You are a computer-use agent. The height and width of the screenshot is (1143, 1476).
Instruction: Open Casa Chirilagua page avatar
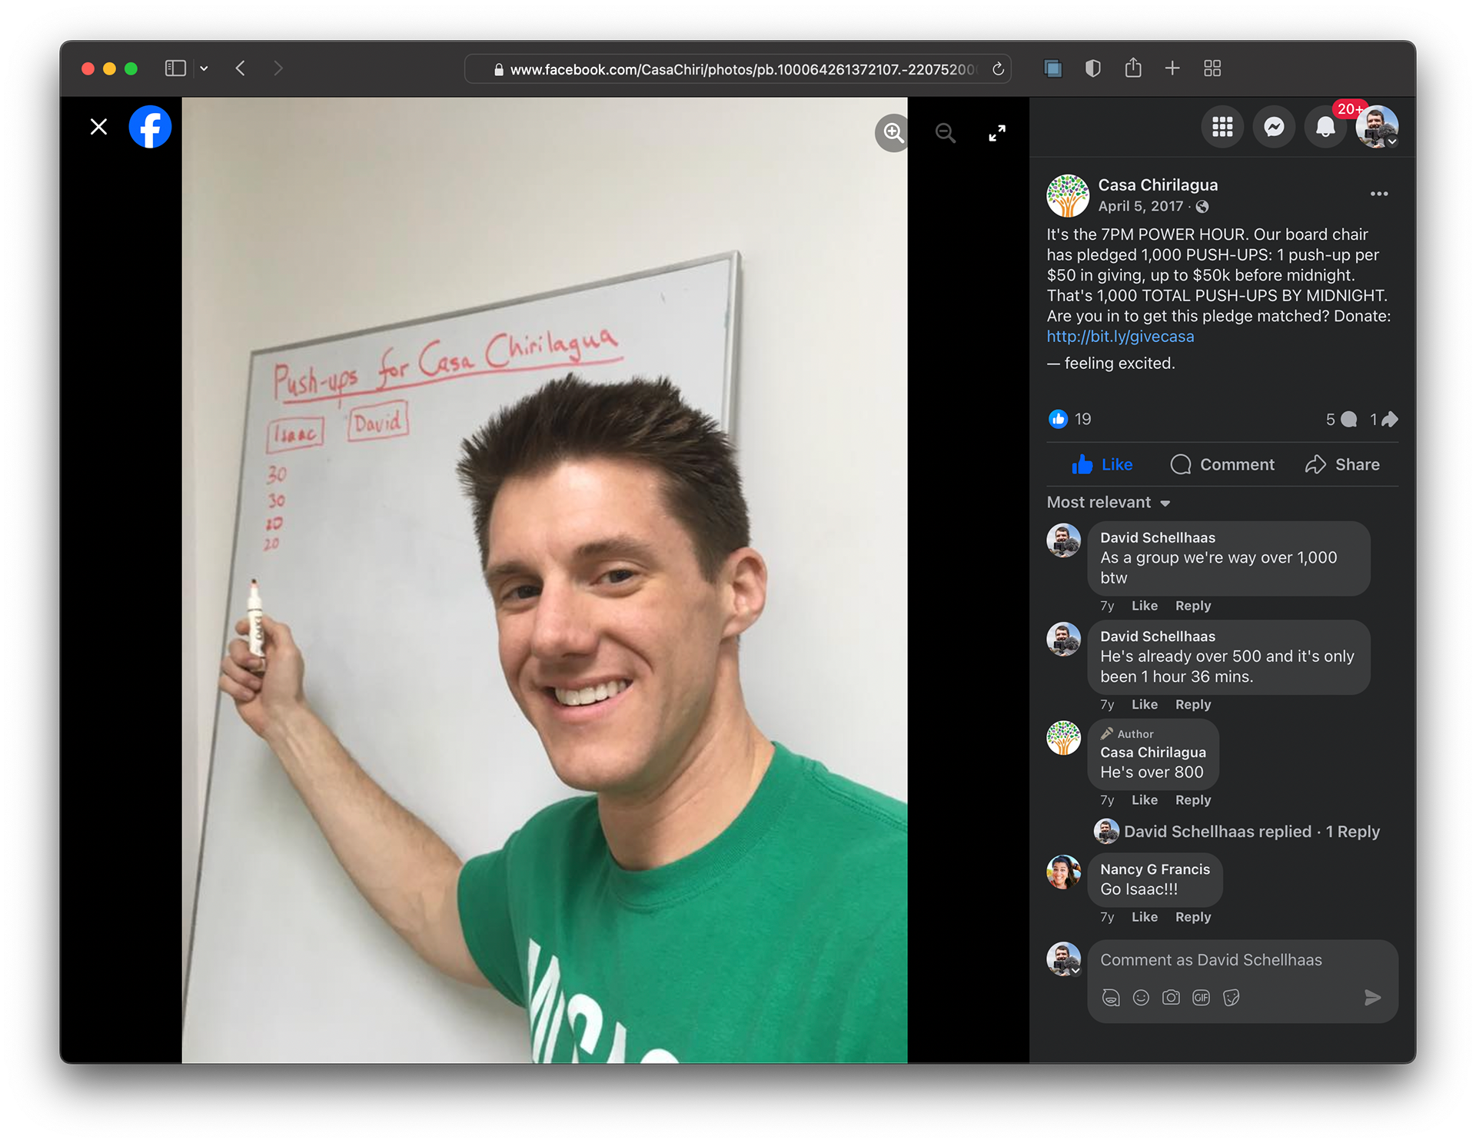(1068, 195)
